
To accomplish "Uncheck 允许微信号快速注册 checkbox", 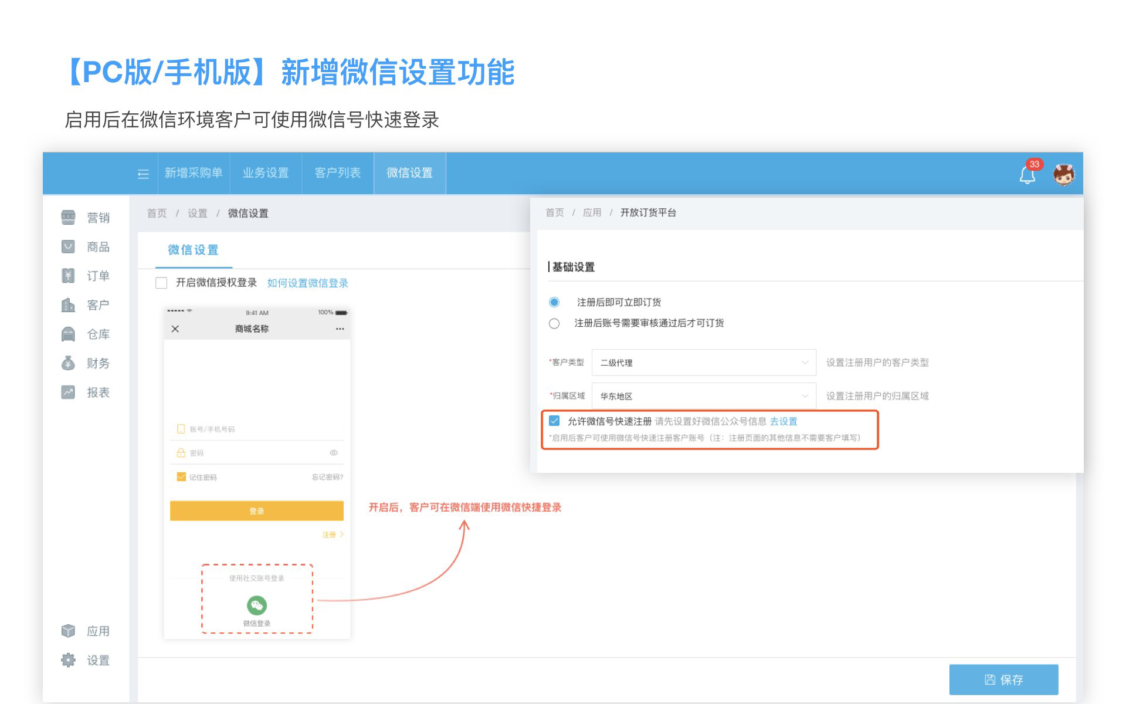I will [x=554, y=421].
